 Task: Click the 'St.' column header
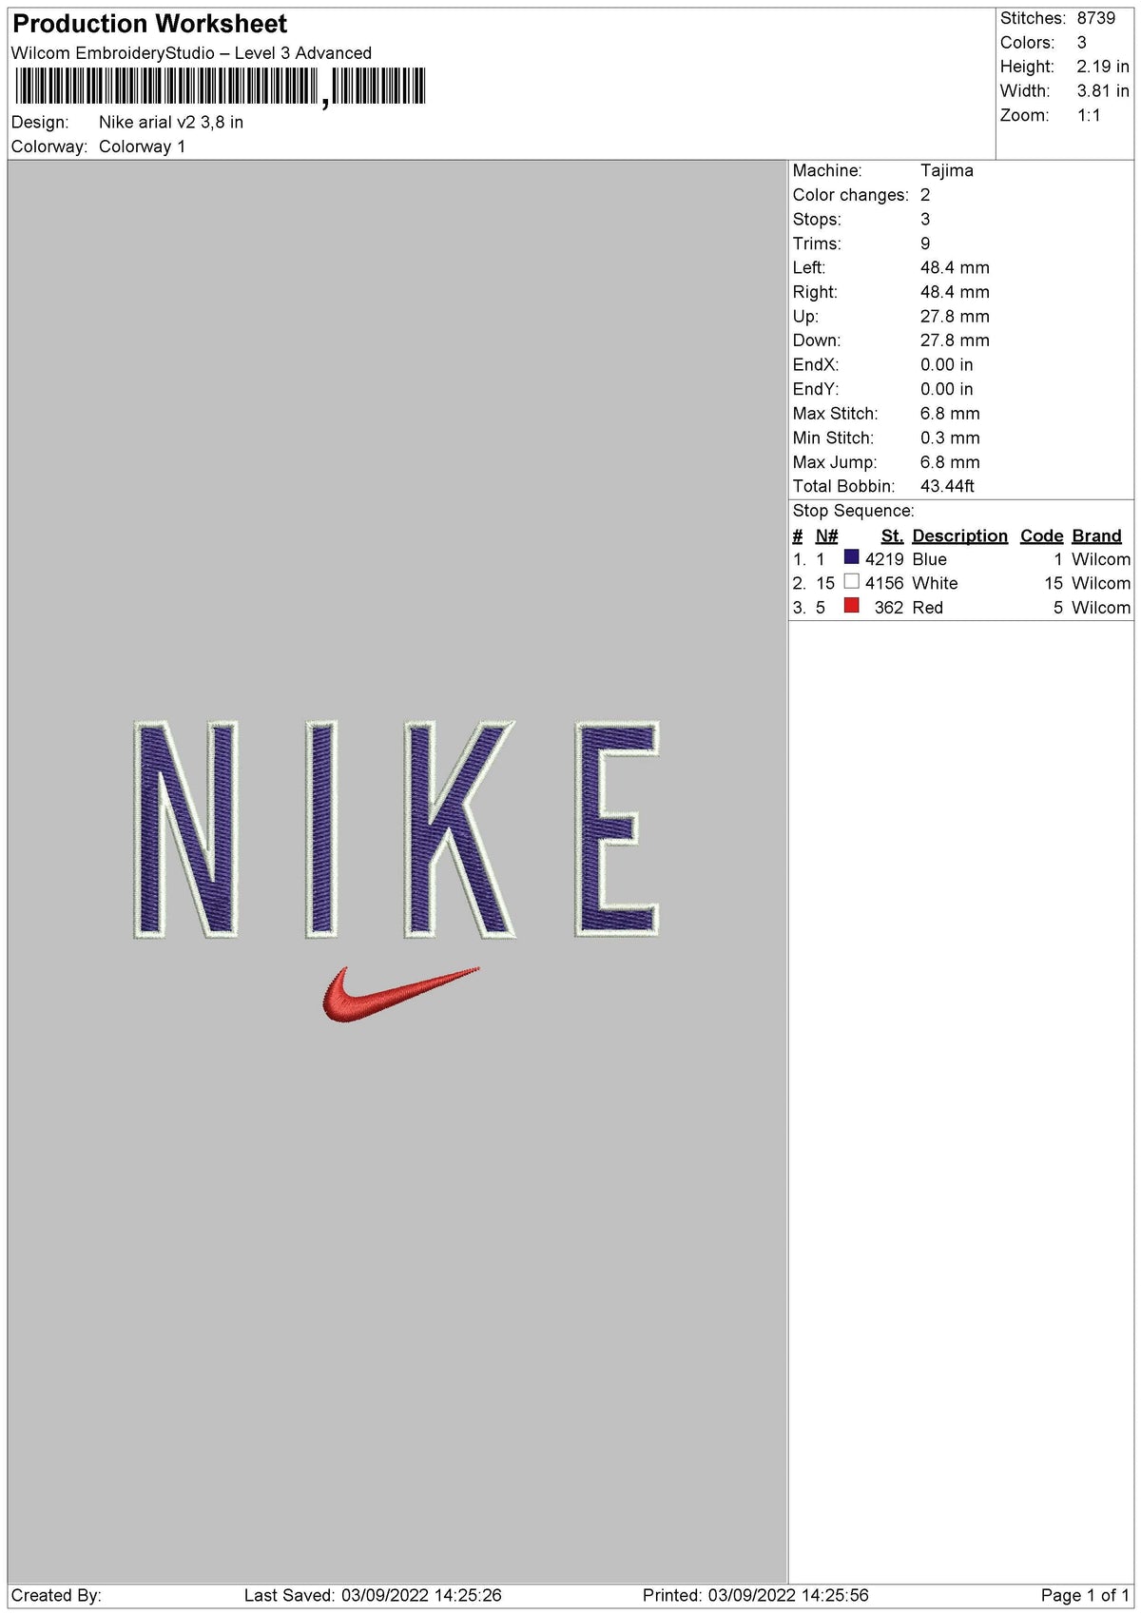coord(892,536)
